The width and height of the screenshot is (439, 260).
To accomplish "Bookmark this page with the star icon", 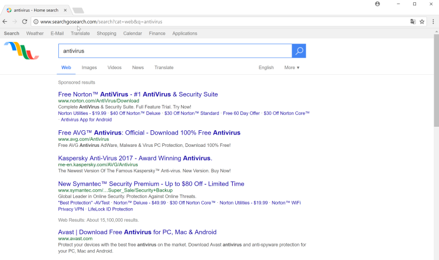I will 422,22.
